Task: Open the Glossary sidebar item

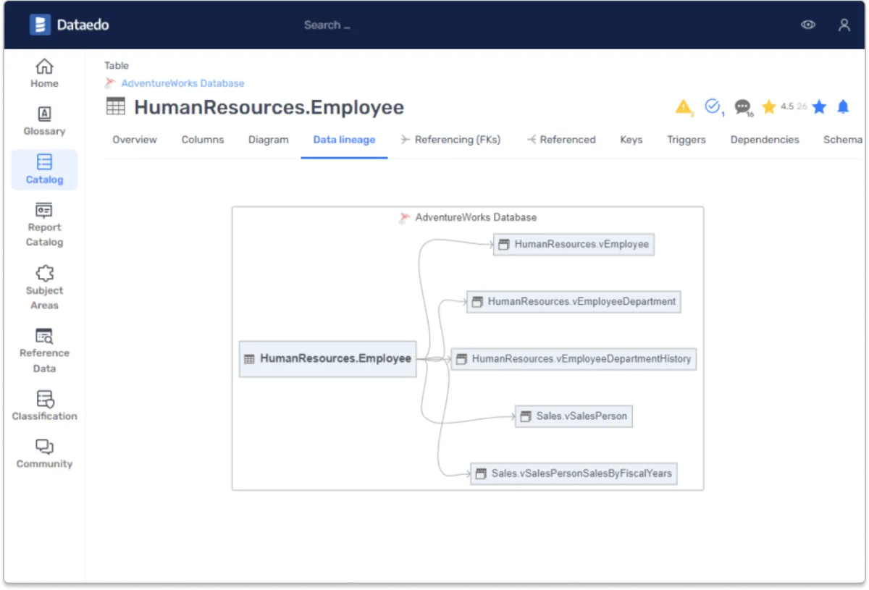Action: tap(44, 121)
